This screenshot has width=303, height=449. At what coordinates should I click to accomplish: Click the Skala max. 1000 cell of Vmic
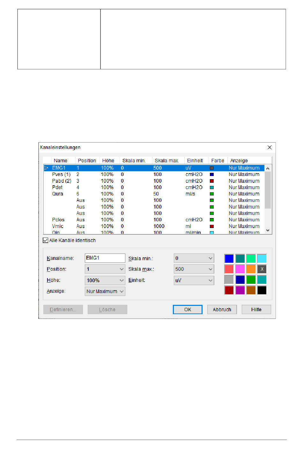(159, 226)
